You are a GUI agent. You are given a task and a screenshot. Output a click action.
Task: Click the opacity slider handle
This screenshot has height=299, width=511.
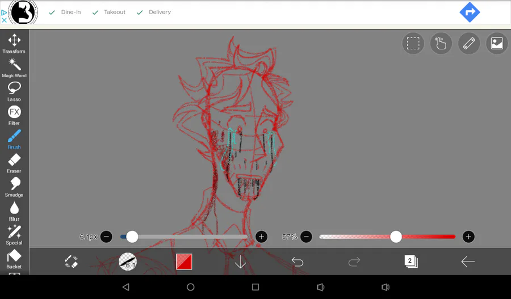396,237
